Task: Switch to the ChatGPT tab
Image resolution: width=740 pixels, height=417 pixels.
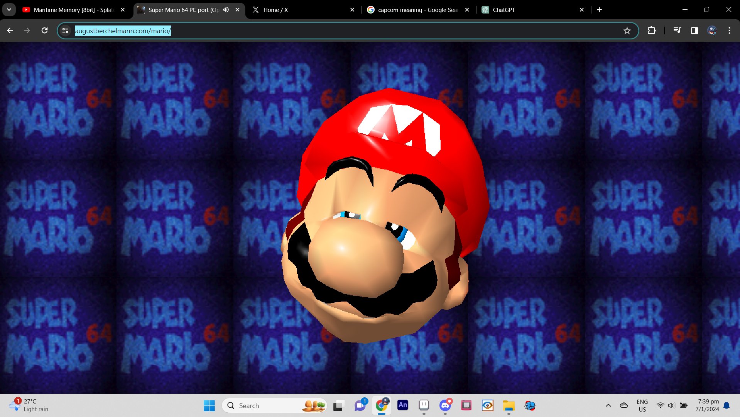Action: tap(532, 10)
